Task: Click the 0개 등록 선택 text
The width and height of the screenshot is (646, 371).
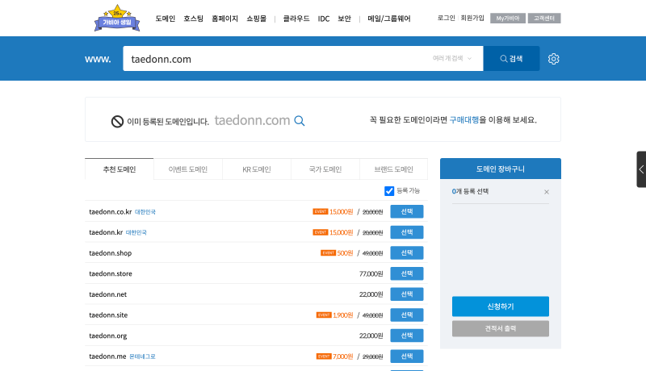Action: (470, 191)
